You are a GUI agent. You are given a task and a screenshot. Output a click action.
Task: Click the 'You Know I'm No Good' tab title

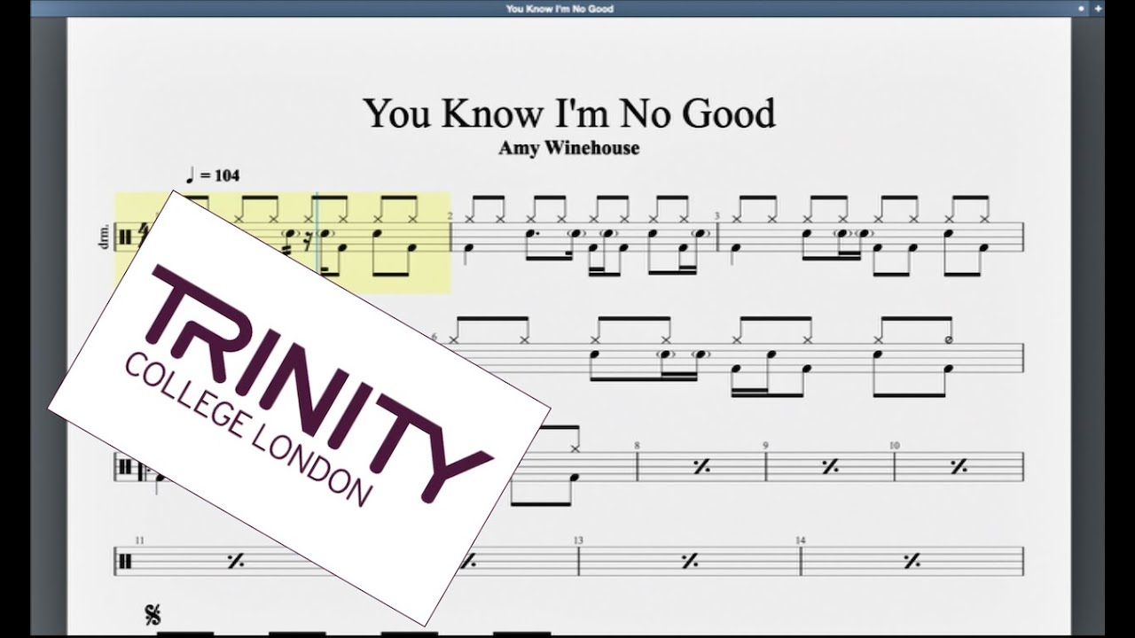pyautogui.click(x=560, y=9)
